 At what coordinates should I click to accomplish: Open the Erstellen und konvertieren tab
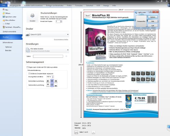pos(34,5)
